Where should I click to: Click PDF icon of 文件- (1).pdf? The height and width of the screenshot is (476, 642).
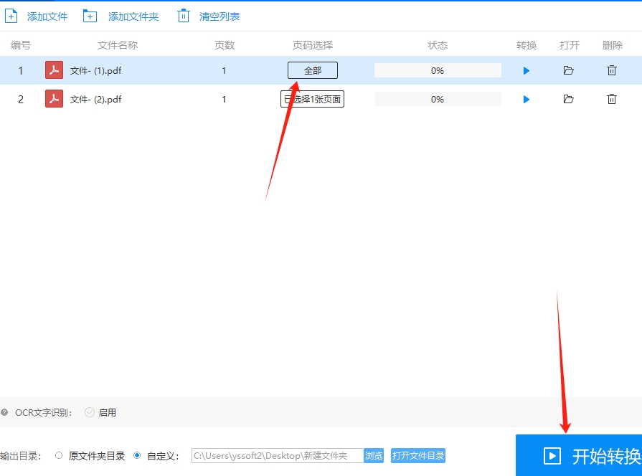point(54,70)
